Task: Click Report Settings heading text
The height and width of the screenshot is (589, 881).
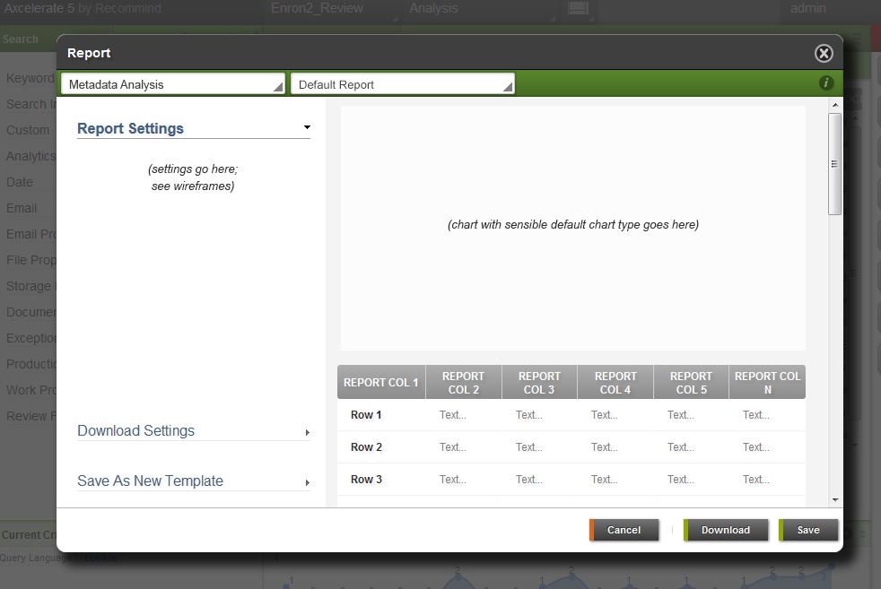Action: point(130,128)
